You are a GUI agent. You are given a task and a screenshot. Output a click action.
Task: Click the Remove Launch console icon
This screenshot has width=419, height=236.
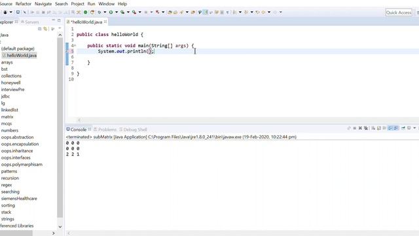(360, 128)
